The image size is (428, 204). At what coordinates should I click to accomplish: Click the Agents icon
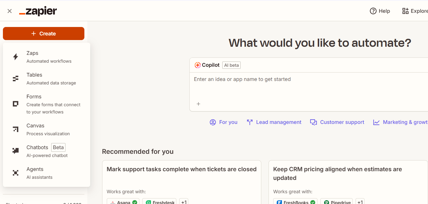[16, 173]
